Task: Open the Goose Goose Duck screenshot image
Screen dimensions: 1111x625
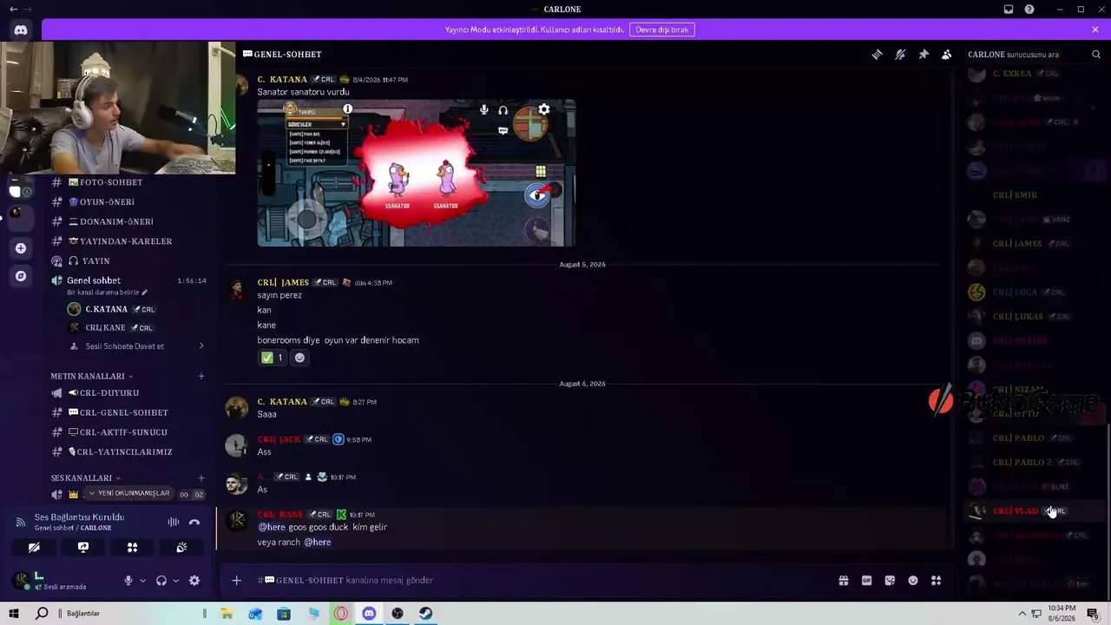Action: [417, 173]
